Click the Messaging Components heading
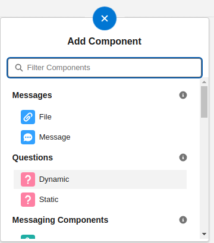The width and height of the screenshot is (214, 243). coord(60,220)
